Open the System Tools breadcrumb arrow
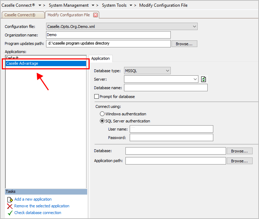This screenshot has height=219, width=259. click(131, 5)
